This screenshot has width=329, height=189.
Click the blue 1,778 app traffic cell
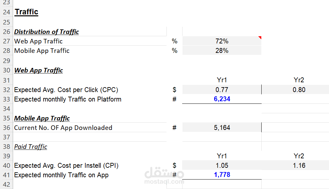point(222,175)
